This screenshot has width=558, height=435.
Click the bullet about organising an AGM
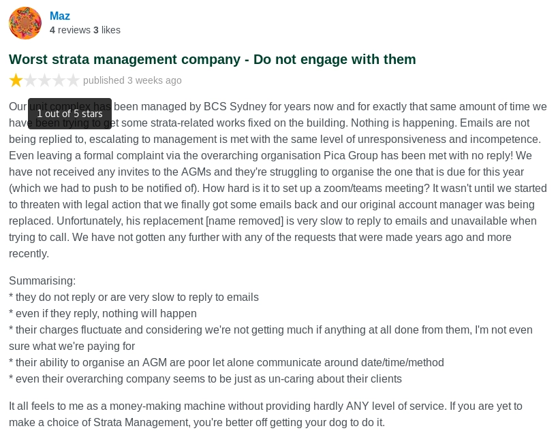(x=226, y=362)
